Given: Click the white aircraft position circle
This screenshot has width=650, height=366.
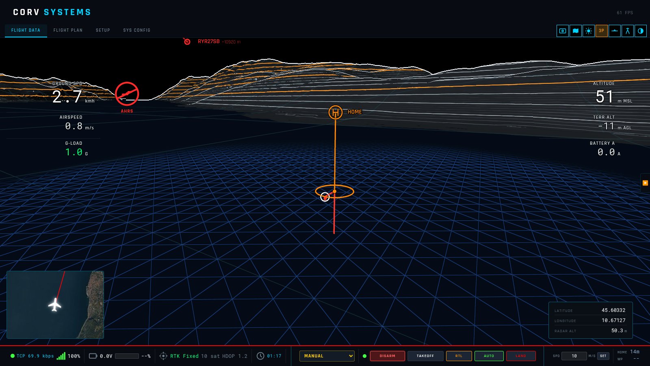Looking at the screenshot, I should 325,197.
